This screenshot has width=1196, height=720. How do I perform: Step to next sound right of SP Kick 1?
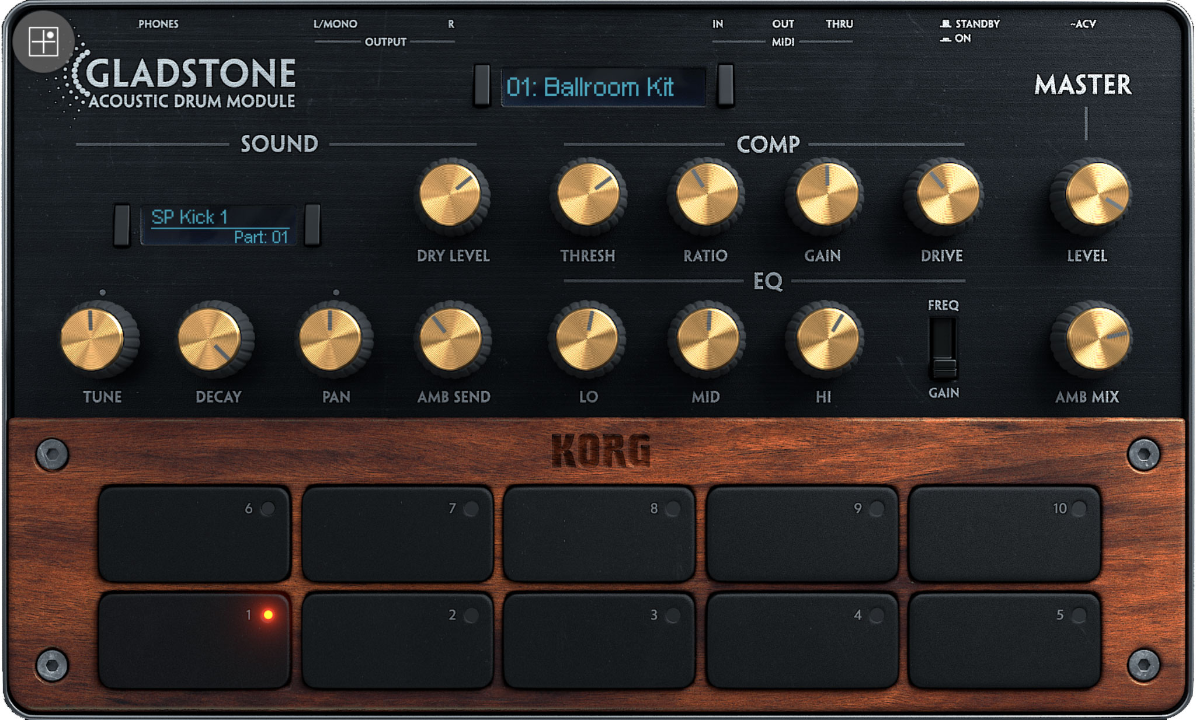click(312, 225)
